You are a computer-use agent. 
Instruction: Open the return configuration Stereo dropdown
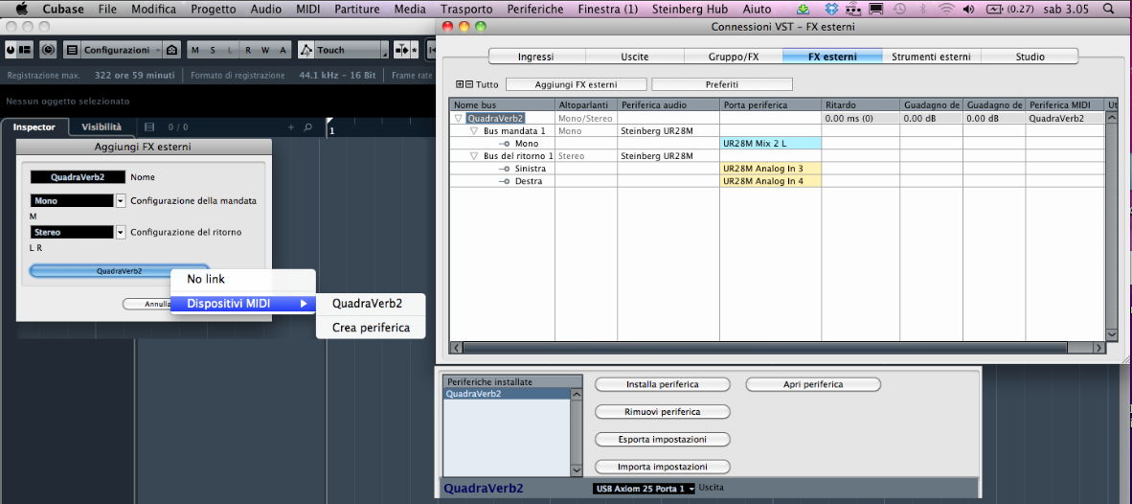point(121,232)
